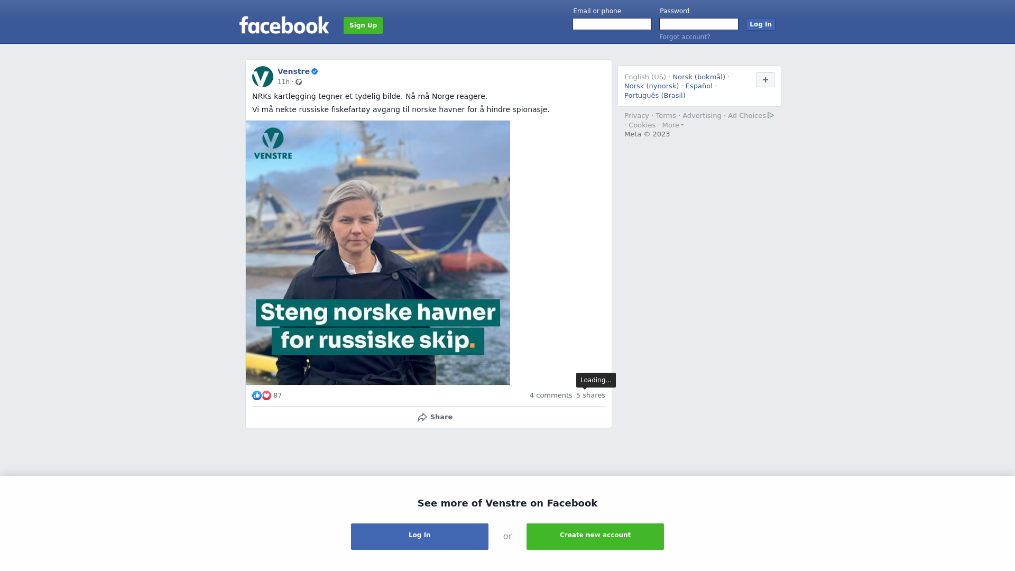Open the Love heart reaction icon
Image resolution: width=1015 pixels, height=571 pixels.
pos(266,395)
